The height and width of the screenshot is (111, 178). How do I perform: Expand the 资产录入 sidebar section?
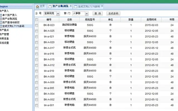[4, 11]
